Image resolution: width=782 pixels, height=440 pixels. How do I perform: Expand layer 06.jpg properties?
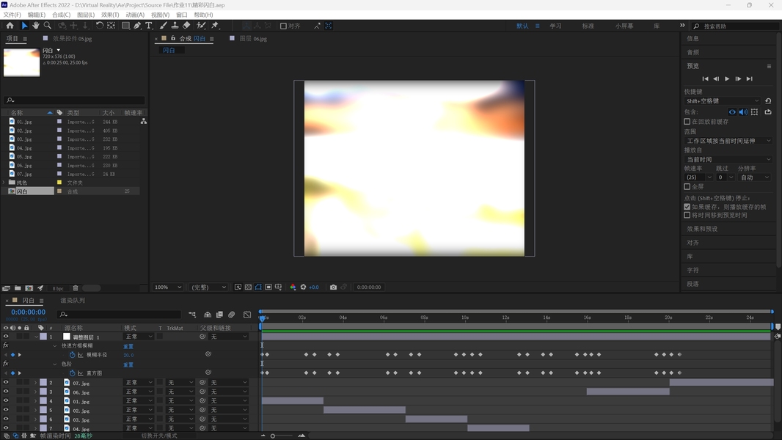click(x=35, y=392)
